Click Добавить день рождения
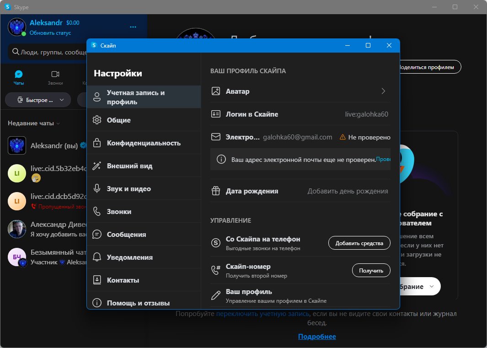The height and width of the screenshot is (348, 487). pos(348,191)
